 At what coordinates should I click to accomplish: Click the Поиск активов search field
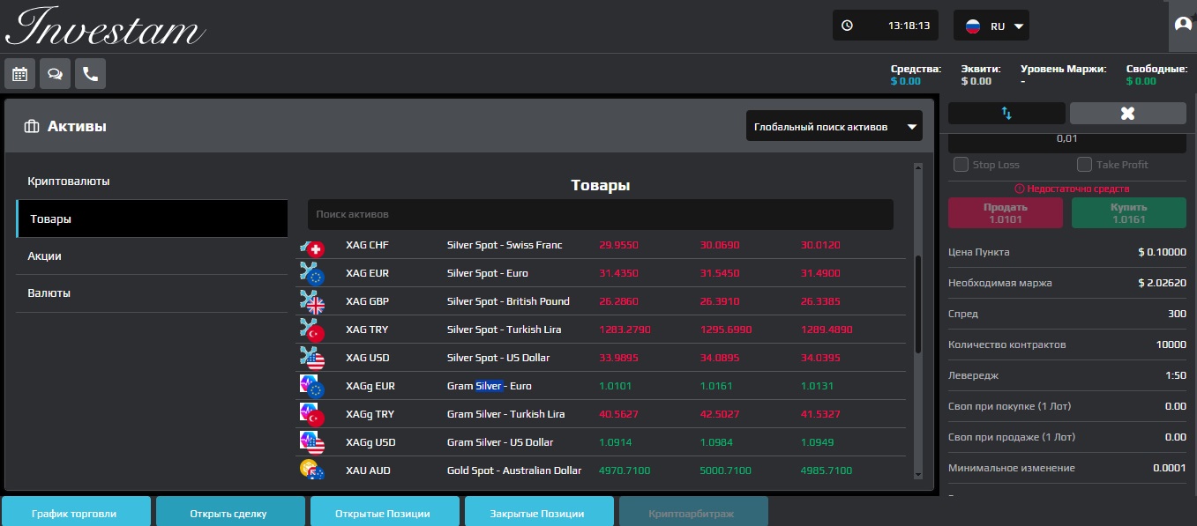pos(600,214)
